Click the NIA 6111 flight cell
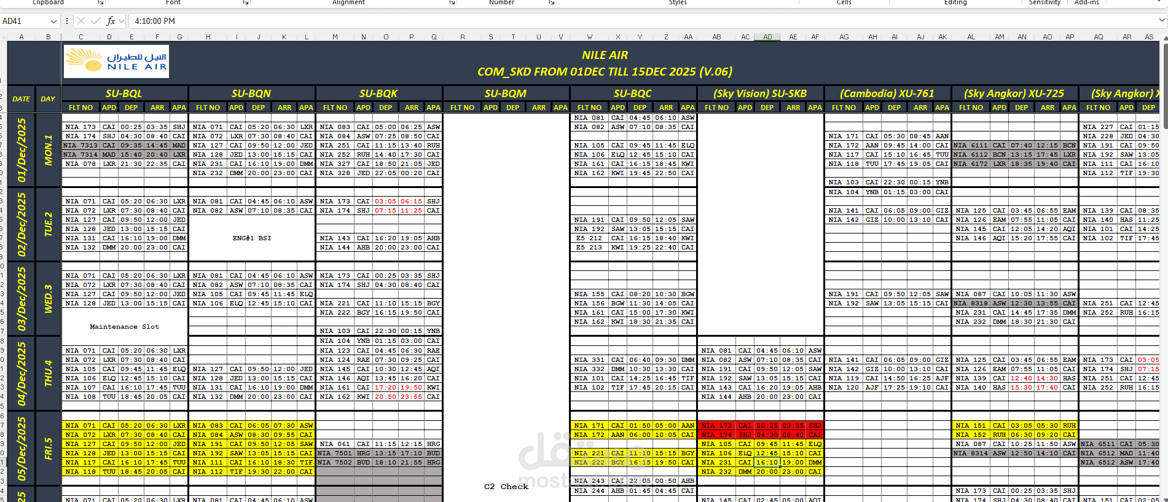Image resolution: width=1168 pixels, height=502 pixels. (971, 146)
